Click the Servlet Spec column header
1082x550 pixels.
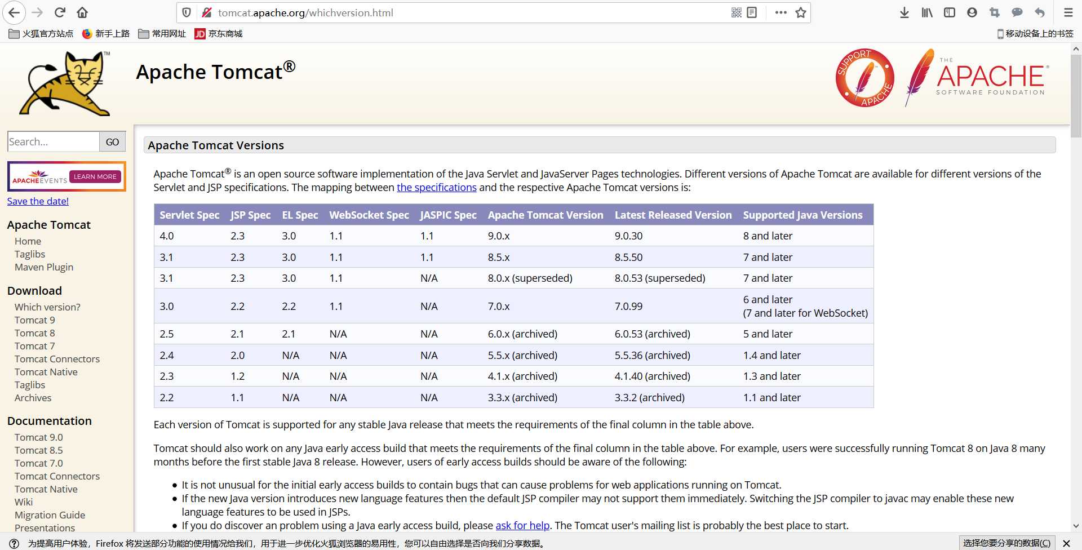[x=189, y=215]
